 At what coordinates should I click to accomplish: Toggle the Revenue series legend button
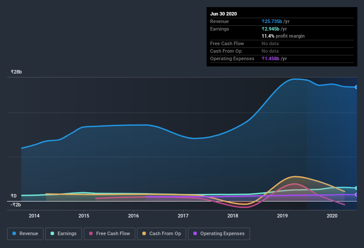point(25,234)
